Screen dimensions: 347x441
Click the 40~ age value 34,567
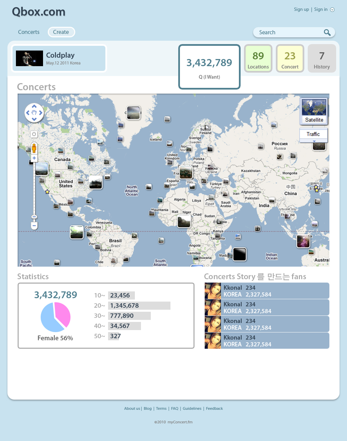coord(120,326)
